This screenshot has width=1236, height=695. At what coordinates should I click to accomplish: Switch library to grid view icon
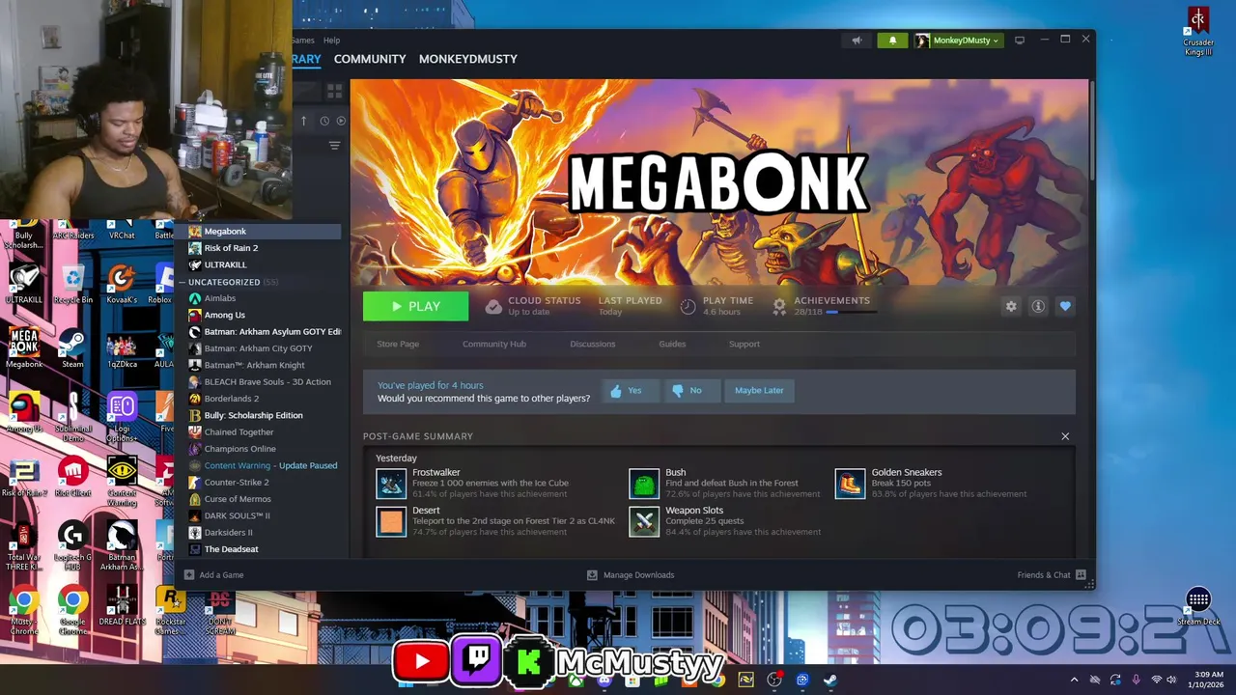[x=334, y=91]
